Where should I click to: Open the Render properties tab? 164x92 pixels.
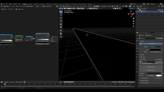137,39
